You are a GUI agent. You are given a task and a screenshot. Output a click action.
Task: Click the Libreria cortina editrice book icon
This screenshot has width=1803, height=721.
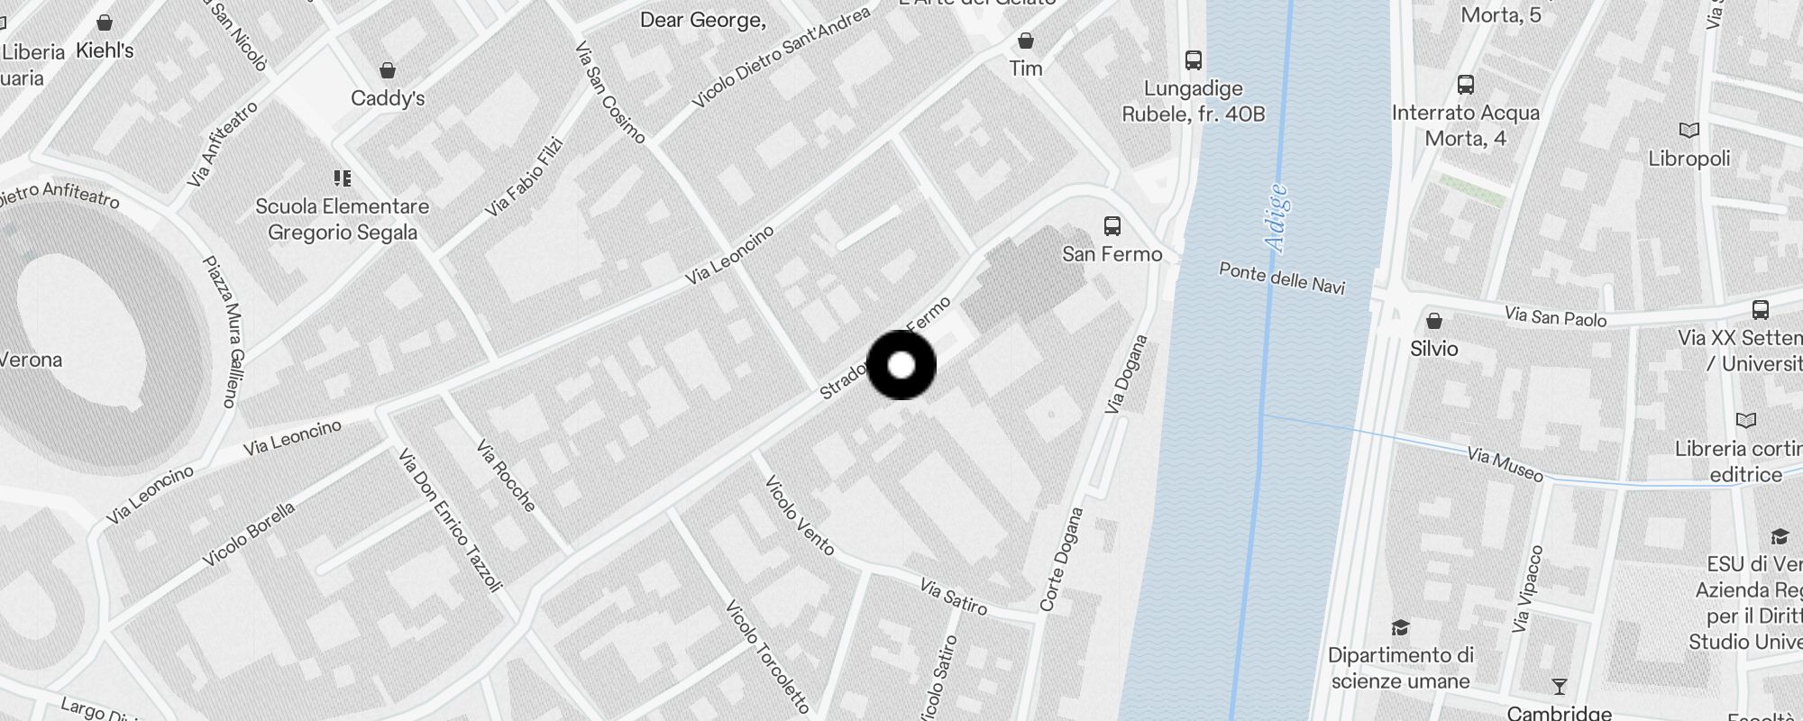point(1746,421)
